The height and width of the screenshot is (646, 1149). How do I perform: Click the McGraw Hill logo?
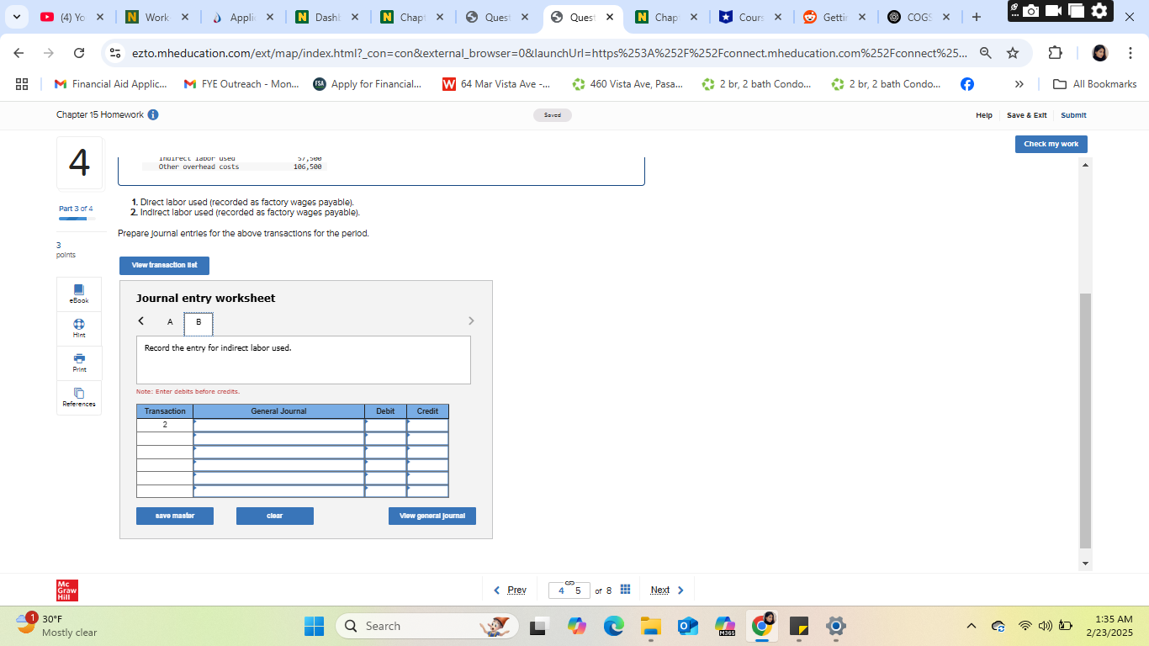point(67,590)
